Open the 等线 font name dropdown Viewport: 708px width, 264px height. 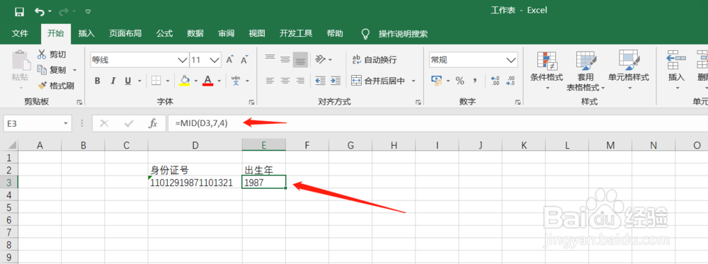pyautogui.click(x=183, y=59)
